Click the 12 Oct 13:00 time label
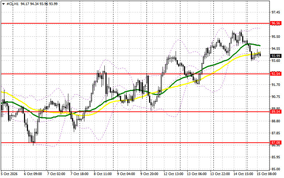This screenshot has width=284, height=178. tap(173, 174)
